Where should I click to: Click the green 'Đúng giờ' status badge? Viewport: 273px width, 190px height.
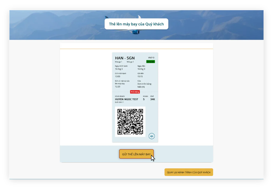click(x=150, y=62)
